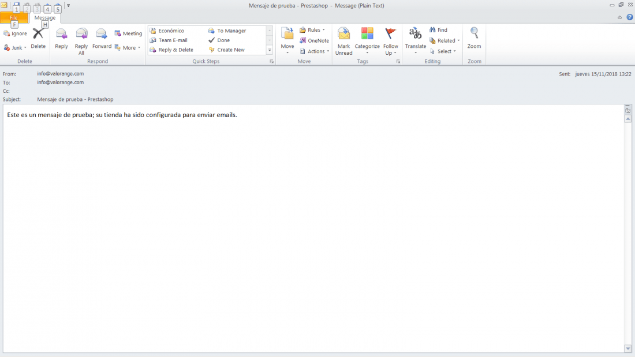Expand the More respond options
The image size is (635, 357).
click(128, 48)
